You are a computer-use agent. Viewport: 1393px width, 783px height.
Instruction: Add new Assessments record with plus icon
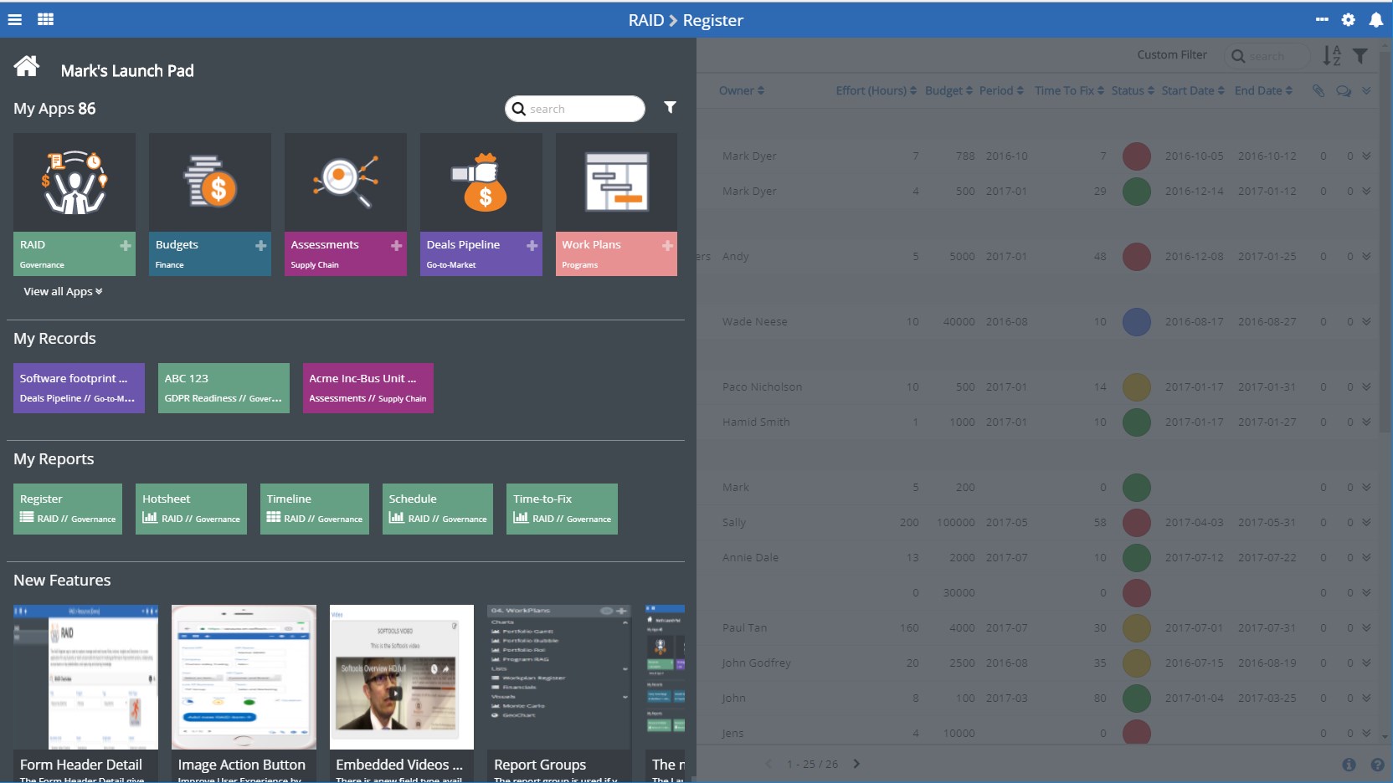pyautogui.click(x=397, y=245)
